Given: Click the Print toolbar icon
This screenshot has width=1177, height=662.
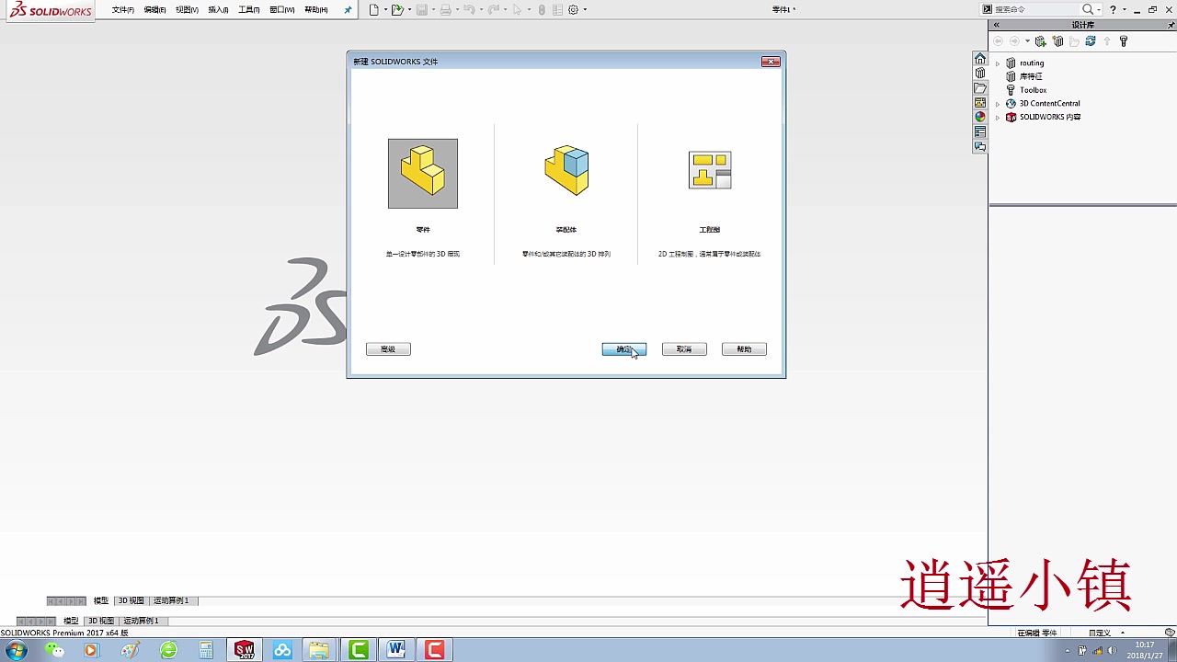Looking at the screenshot, I should [445, 10].
